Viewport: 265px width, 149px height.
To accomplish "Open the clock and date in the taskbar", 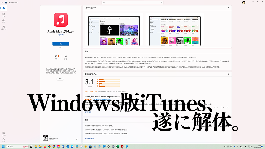I will (x=257, y=147).
